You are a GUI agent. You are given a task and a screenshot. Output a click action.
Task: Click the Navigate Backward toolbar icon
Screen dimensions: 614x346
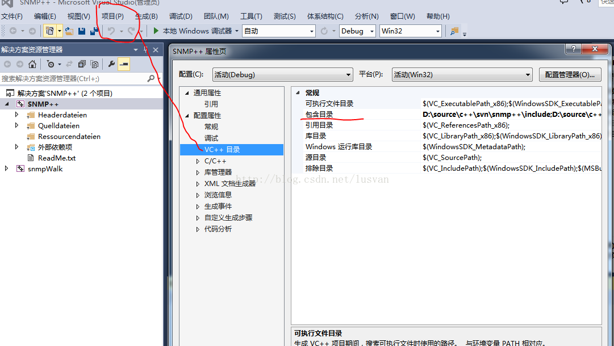tap(13, 31)
